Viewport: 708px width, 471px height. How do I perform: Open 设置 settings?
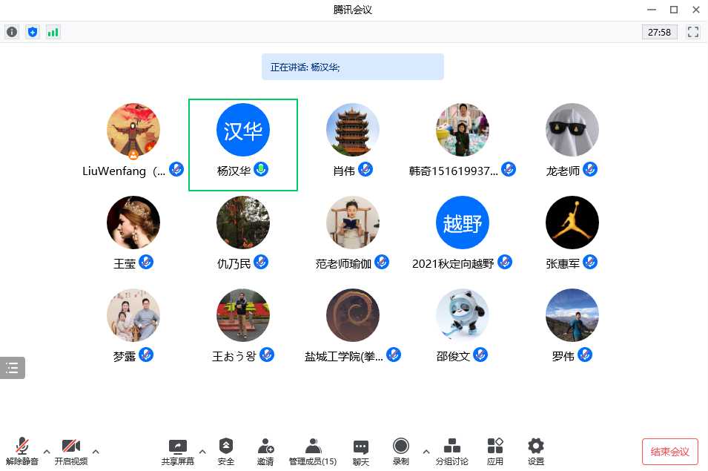[x=536, y=451]
